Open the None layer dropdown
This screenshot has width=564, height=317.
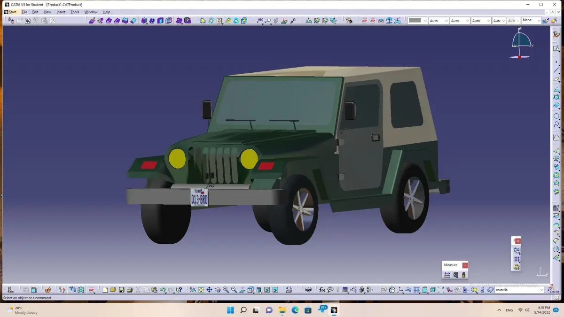(x=538, y=20)
